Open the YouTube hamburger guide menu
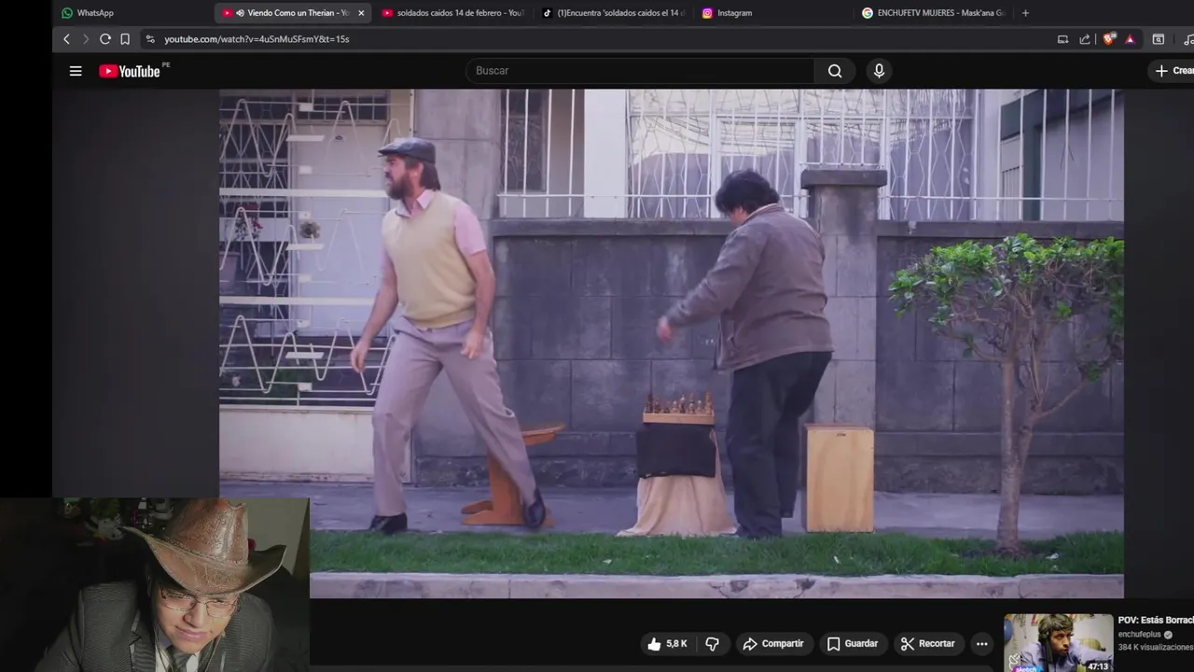Screen dimensions: 1194x672 tap(76, 71)
